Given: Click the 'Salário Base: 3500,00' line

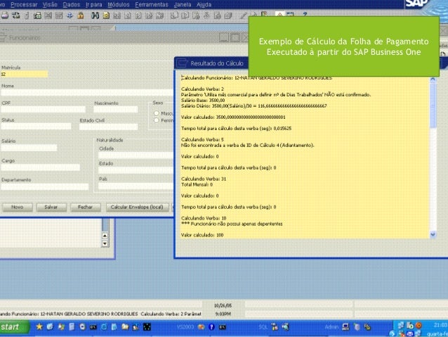Looking at the screenshot, I should (203, 100).
